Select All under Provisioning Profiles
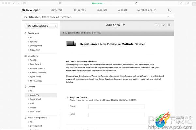Screen dimensions: 196x130 [31, 122]
